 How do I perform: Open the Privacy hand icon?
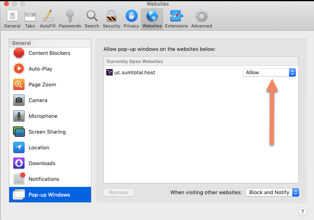tap(131, 16)
